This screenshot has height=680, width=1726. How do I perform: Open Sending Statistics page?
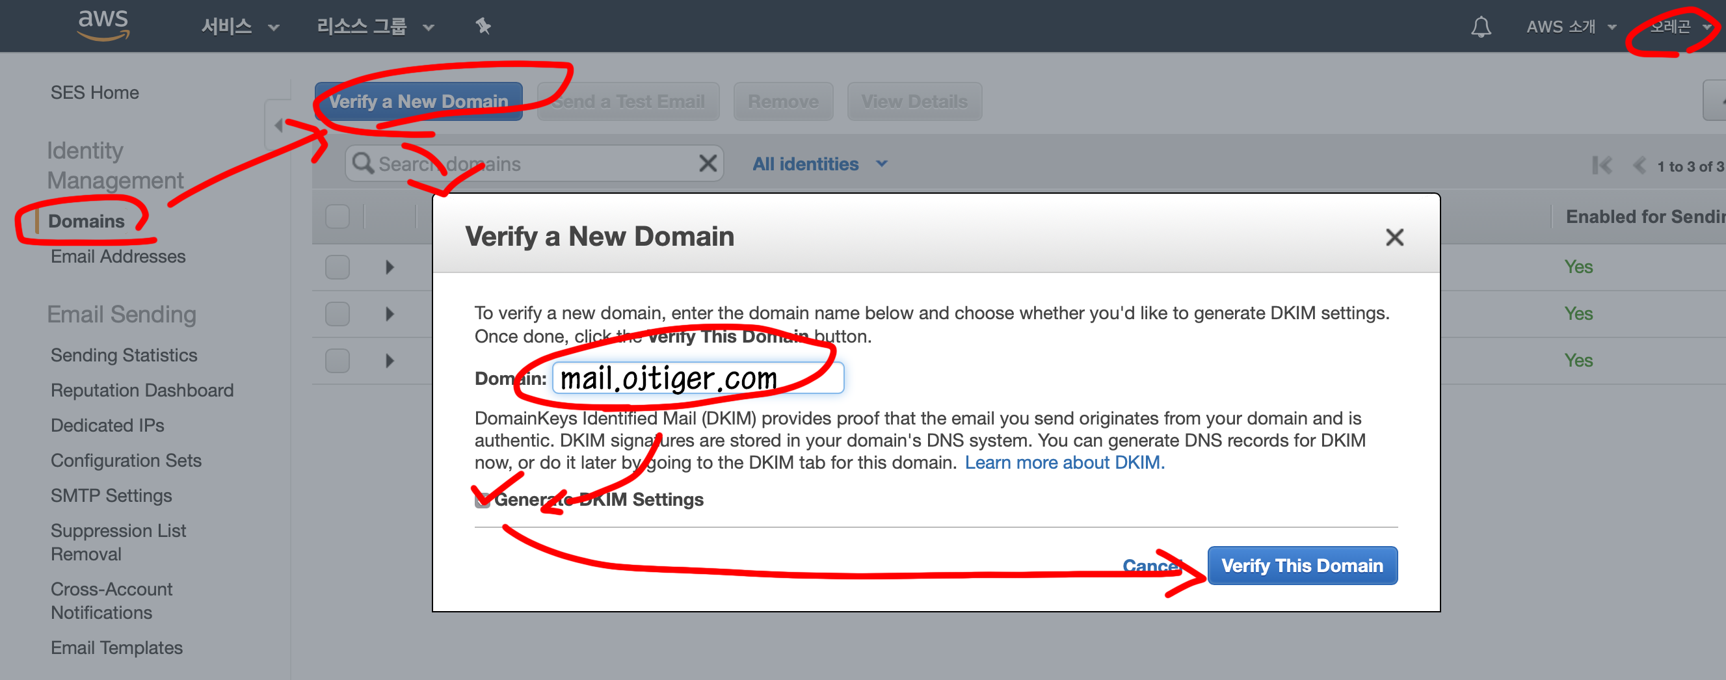tap(124, 355)
